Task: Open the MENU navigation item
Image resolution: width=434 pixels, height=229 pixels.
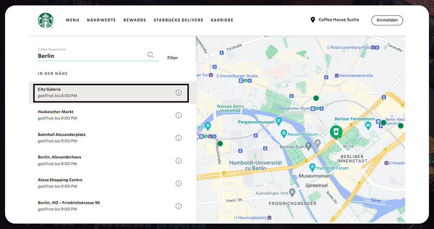Action: 72,20
